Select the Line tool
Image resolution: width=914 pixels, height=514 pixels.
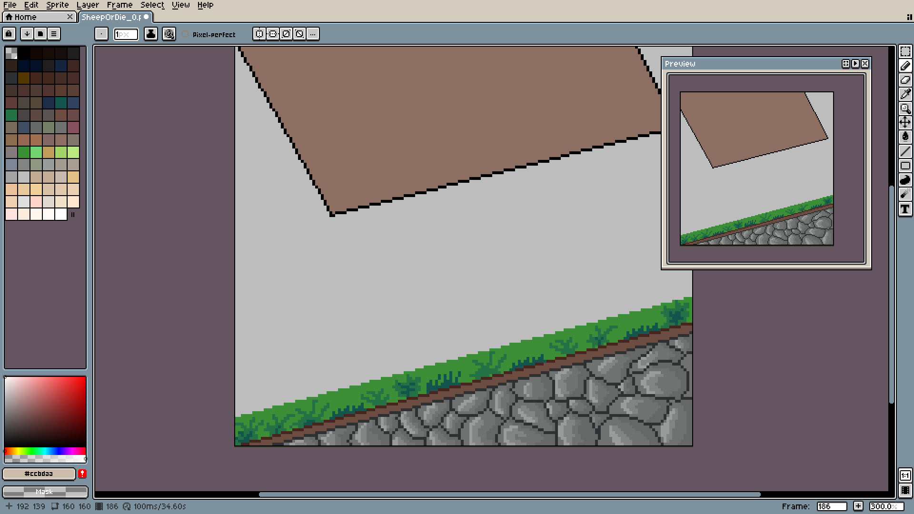tap(905, 151)
